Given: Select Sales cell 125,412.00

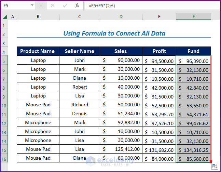Looking at the screenshot, I should (x=121, y=149).
